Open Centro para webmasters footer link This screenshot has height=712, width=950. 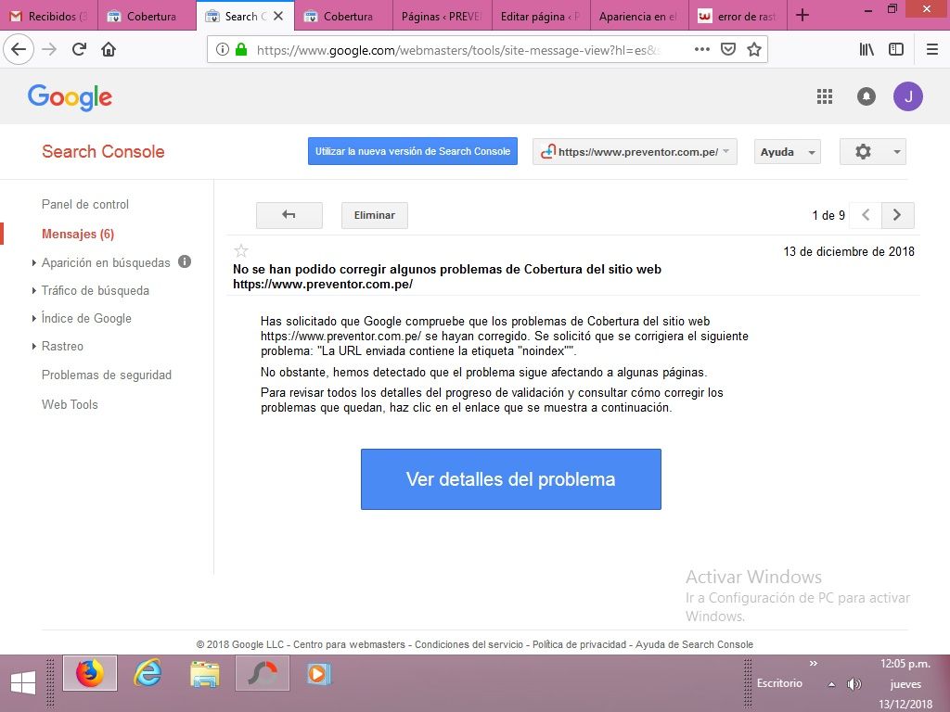[349, 645]
